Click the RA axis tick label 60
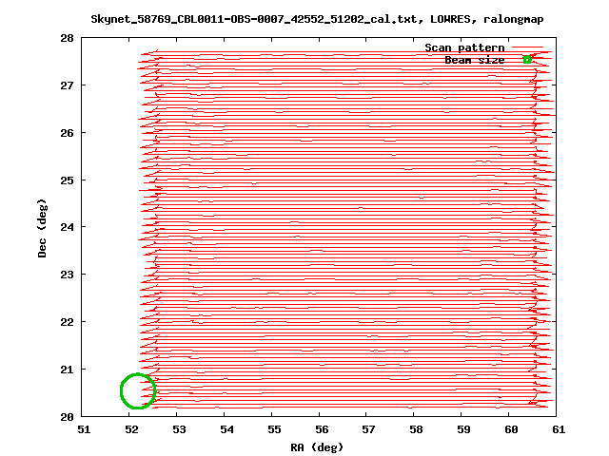The width and height of the screenshot is (609, 456). [511, 429]
